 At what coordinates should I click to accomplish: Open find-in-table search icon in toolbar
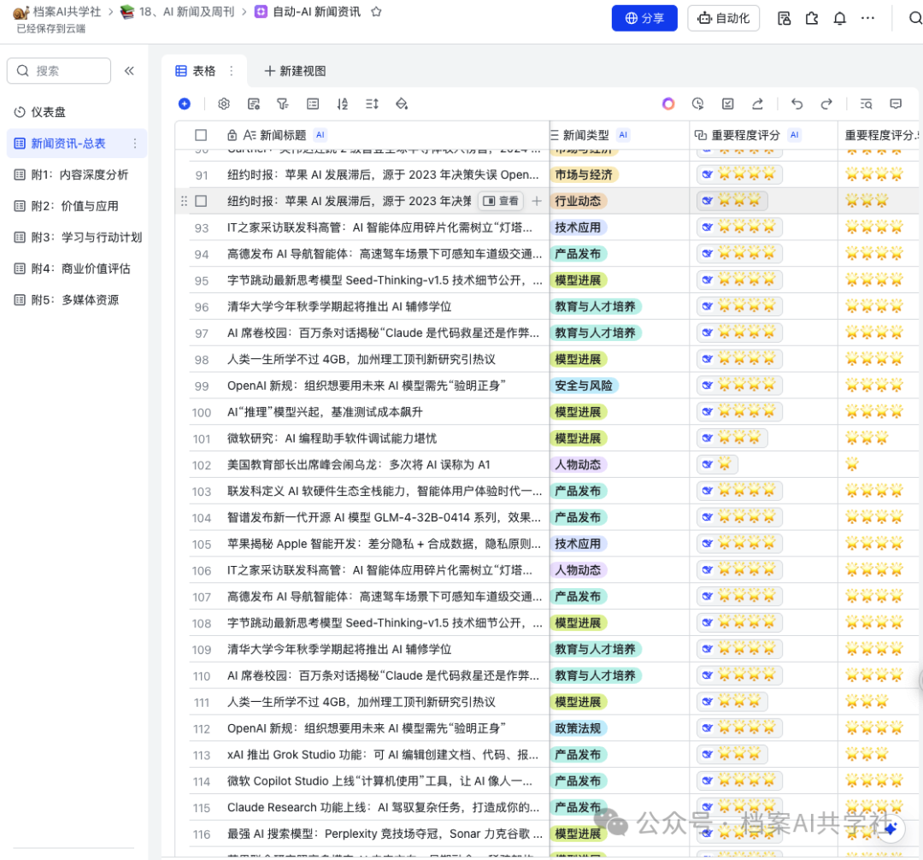(x=866, y=103)
